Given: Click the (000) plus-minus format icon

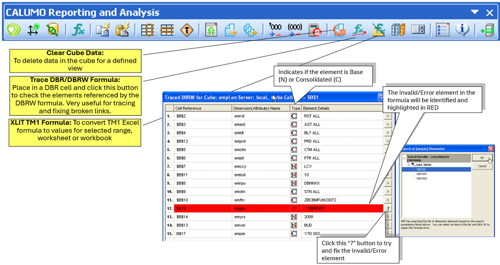Looking at the screenshot, I should [295, 30].
